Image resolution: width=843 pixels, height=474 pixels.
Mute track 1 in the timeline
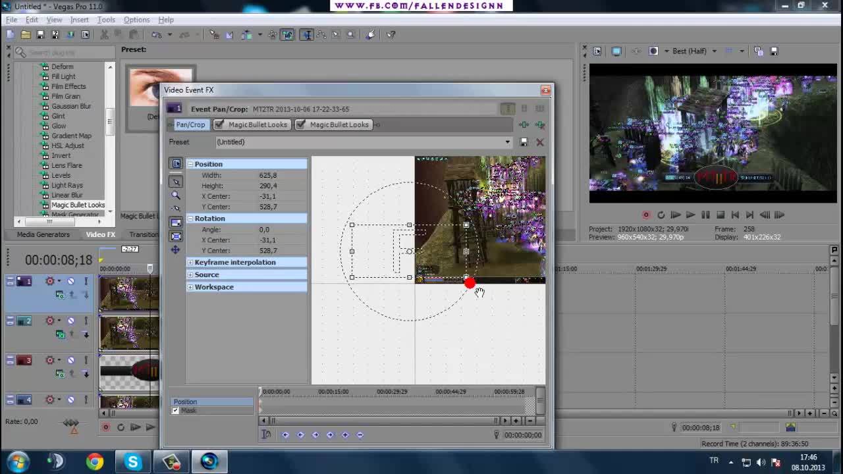point(70,281)
